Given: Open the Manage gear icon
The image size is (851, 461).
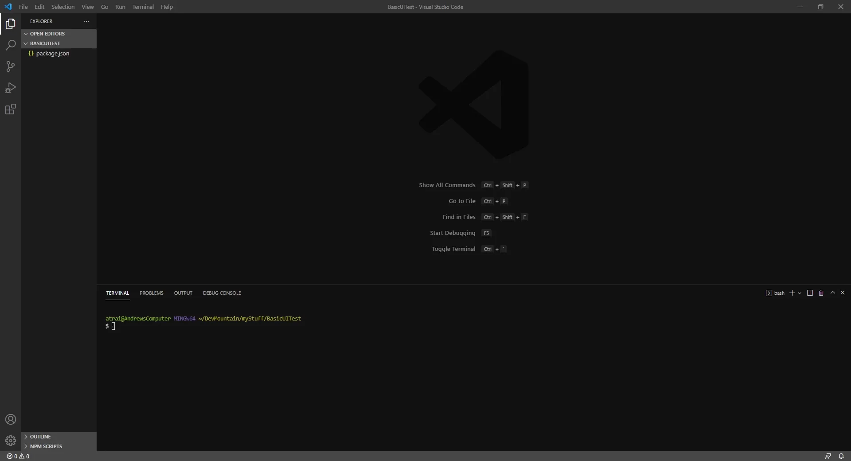Looking at the screenshot, I should pos(11,441).
